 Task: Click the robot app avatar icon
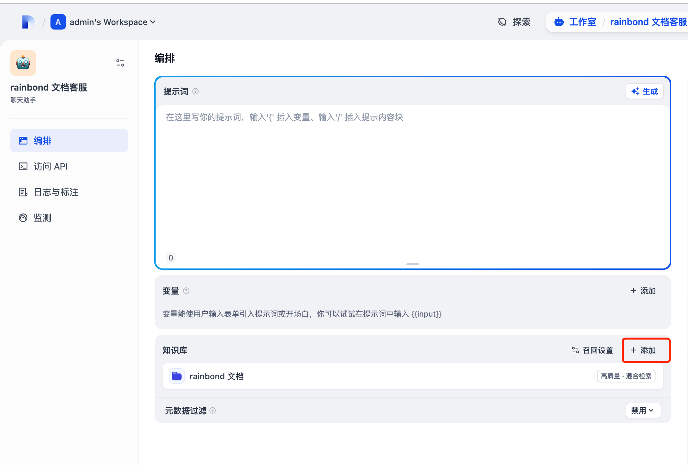pos(23,63)
